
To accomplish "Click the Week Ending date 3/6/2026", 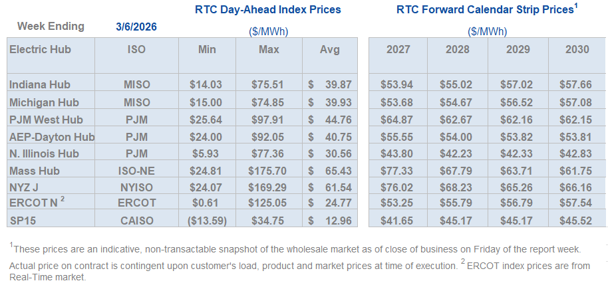I will [136, 27].
